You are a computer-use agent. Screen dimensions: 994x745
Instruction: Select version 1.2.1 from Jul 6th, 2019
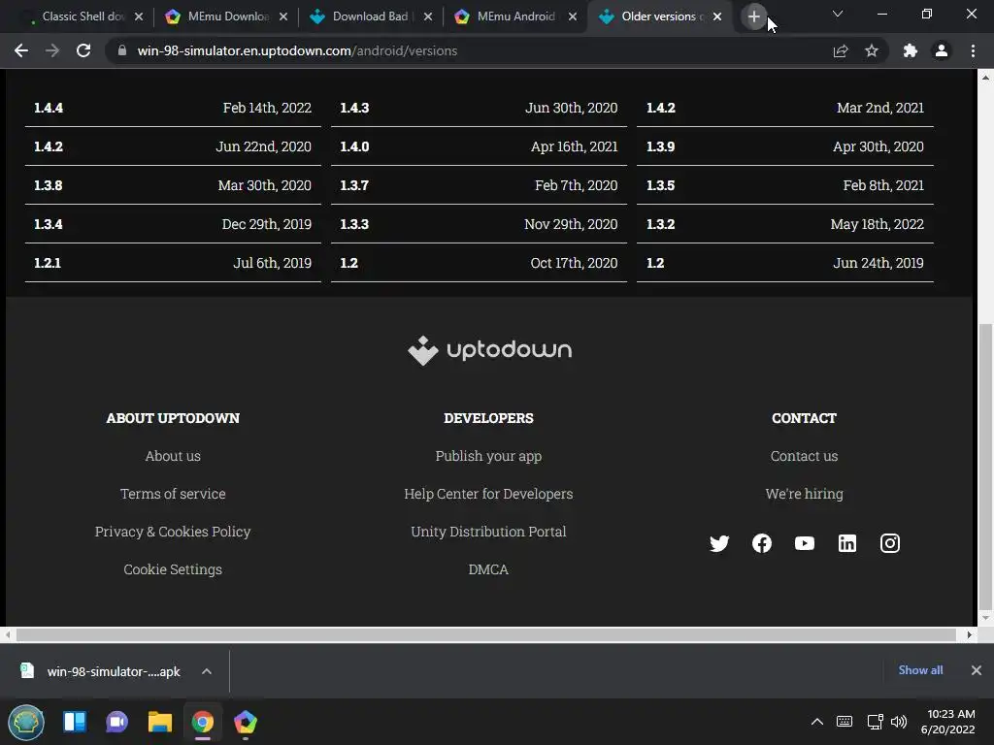coord(173,263)
